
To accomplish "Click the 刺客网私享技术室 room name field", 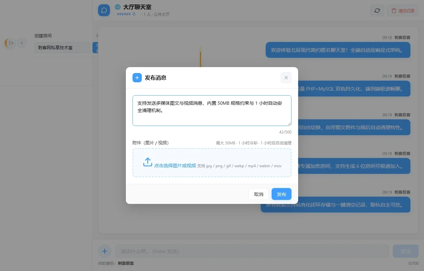I will click(62, 48).
